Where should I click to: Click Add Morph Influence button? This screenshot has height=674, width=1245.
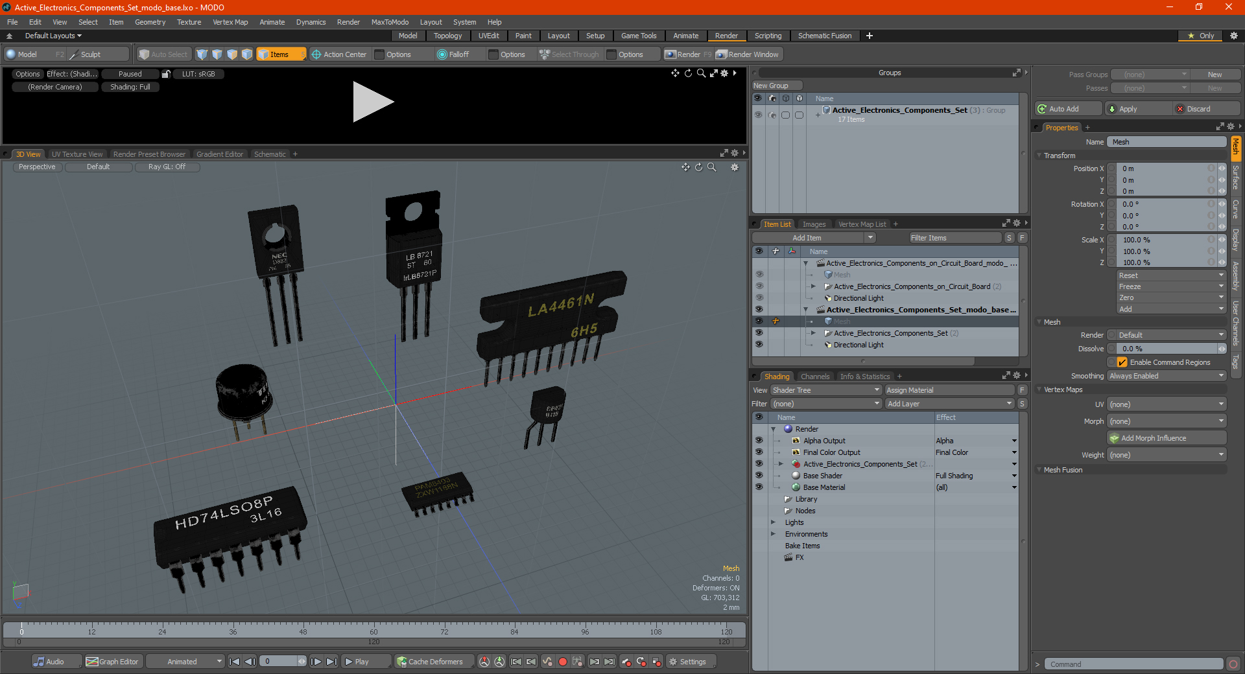[x=1166, y=438]
